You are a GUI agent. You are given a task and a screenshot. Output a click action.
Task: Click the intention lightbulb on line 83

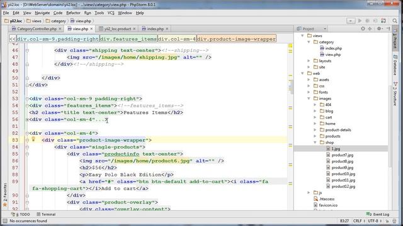pos(33,139)
